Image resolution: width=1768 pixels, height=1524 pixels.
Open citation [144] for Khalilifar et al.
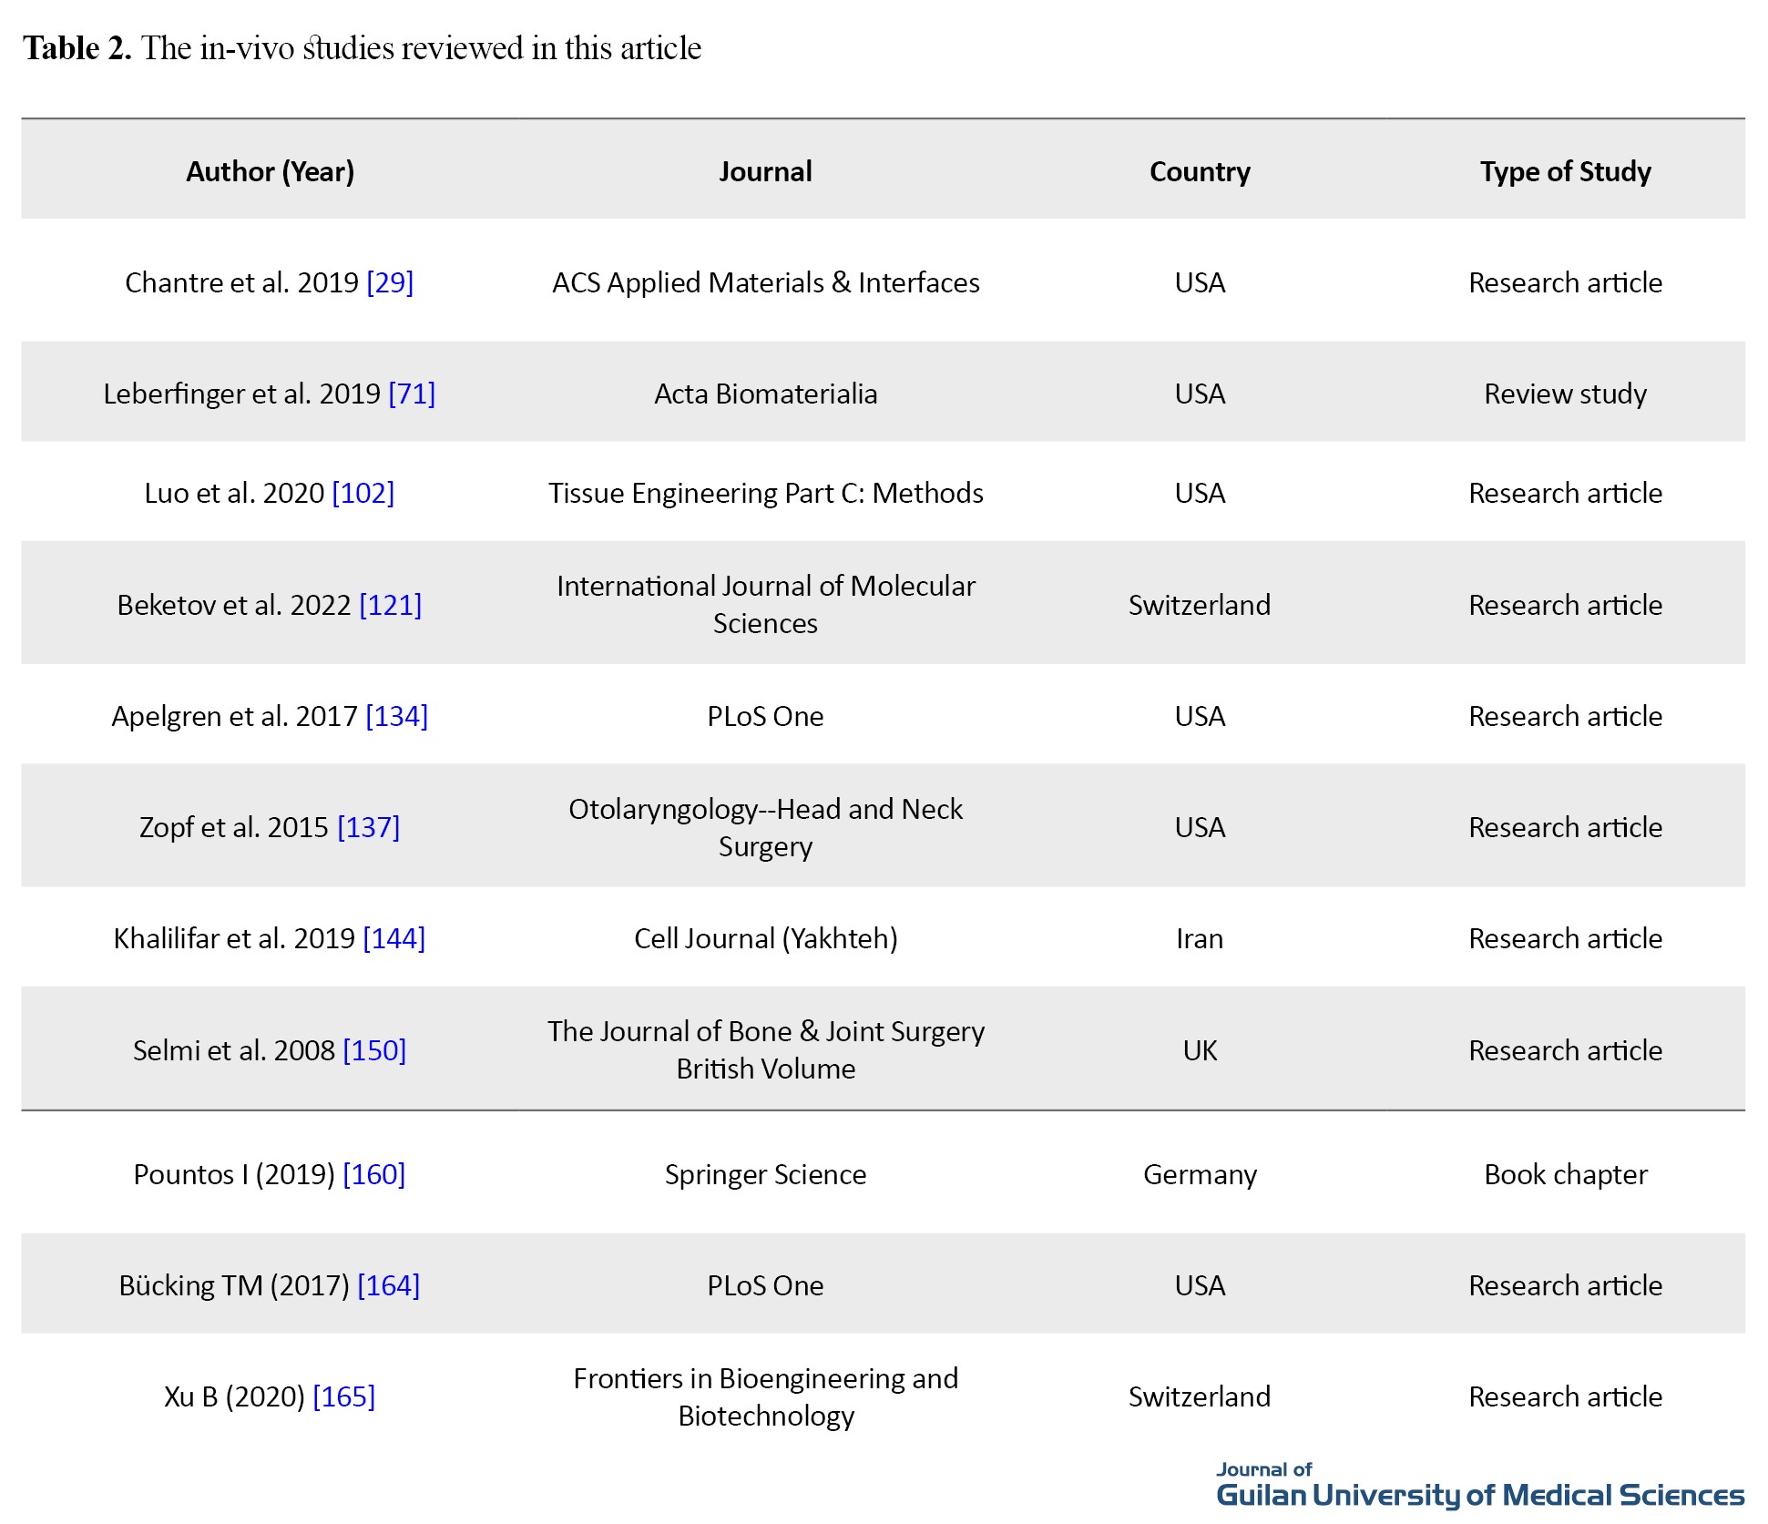(393, 938)
